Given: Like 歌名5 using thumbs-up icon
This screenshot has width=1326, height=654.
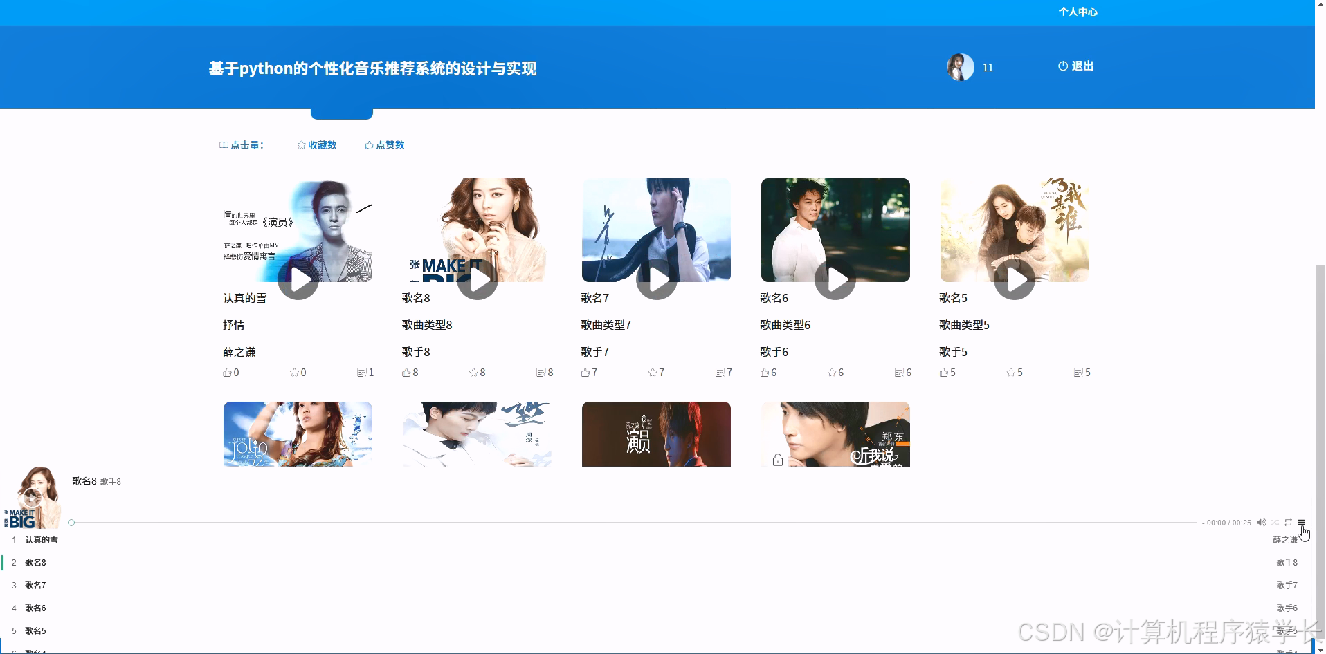Looking at the screenshot, I should [944, 373].
